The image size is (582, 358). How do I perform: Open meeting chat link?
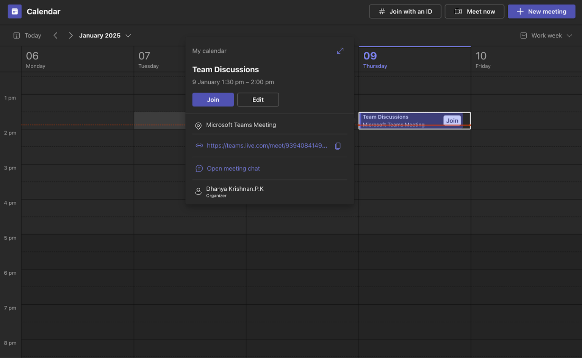coord(233,168)
